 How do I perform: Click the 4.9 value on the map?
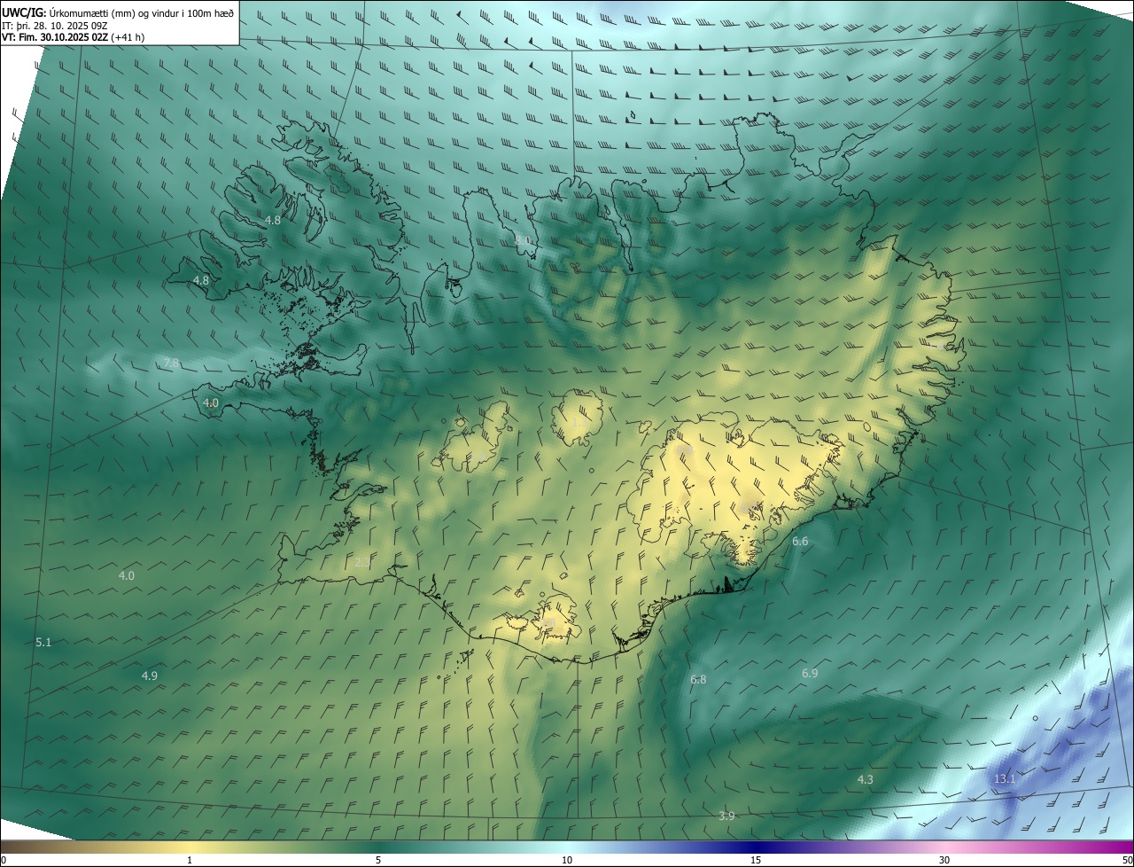150,676
